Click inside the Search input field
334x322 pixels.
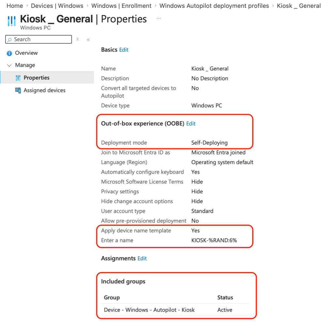(41, 40)
